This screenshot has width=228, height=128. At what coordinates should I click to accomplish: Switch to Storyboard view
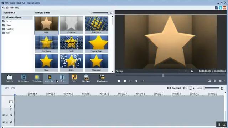click(174, 88)
